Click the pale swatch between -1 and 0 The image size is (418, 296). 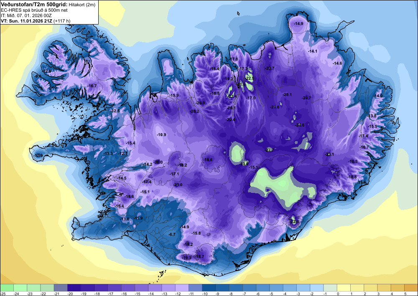(x=330, y=288)
